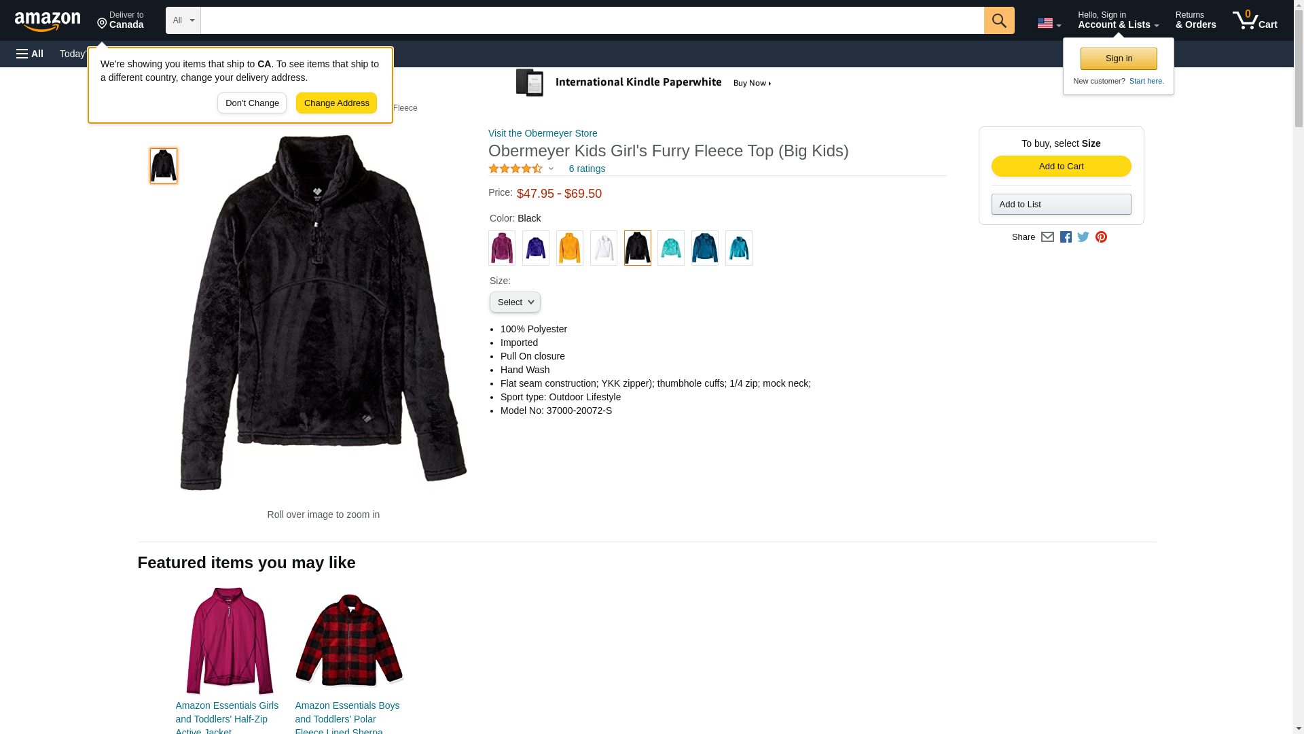This screenshot has height=734, width=1304.
Task: Share the product on Twitter
Action: tap(1083, 237)
